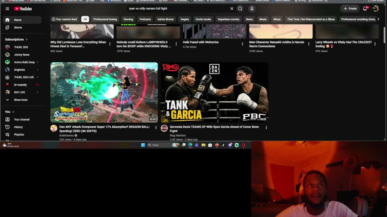Open Ring Warriors channel avatar
The image size is (387, 217).
164,128
